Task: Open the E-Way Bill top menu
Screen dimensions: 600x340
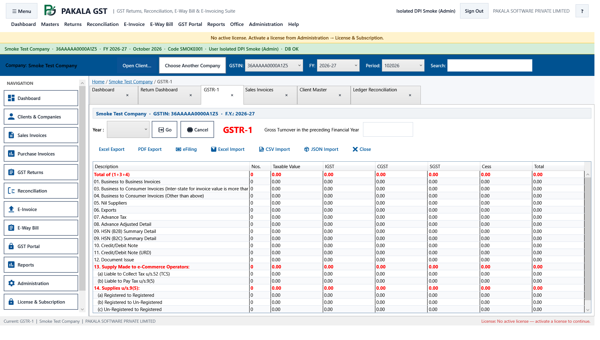Action: 161,24
